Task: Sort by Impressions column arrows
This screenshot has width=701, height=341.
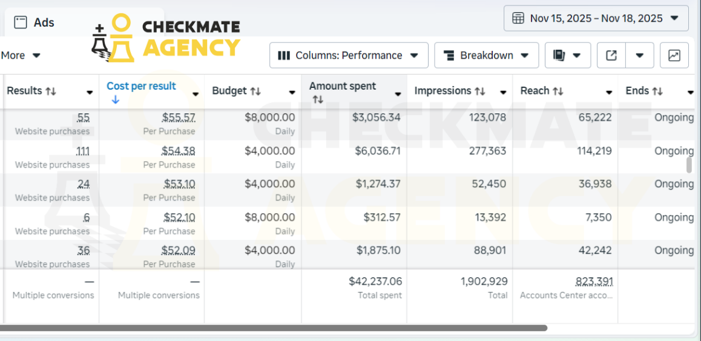Action: (x=479, y=91)
